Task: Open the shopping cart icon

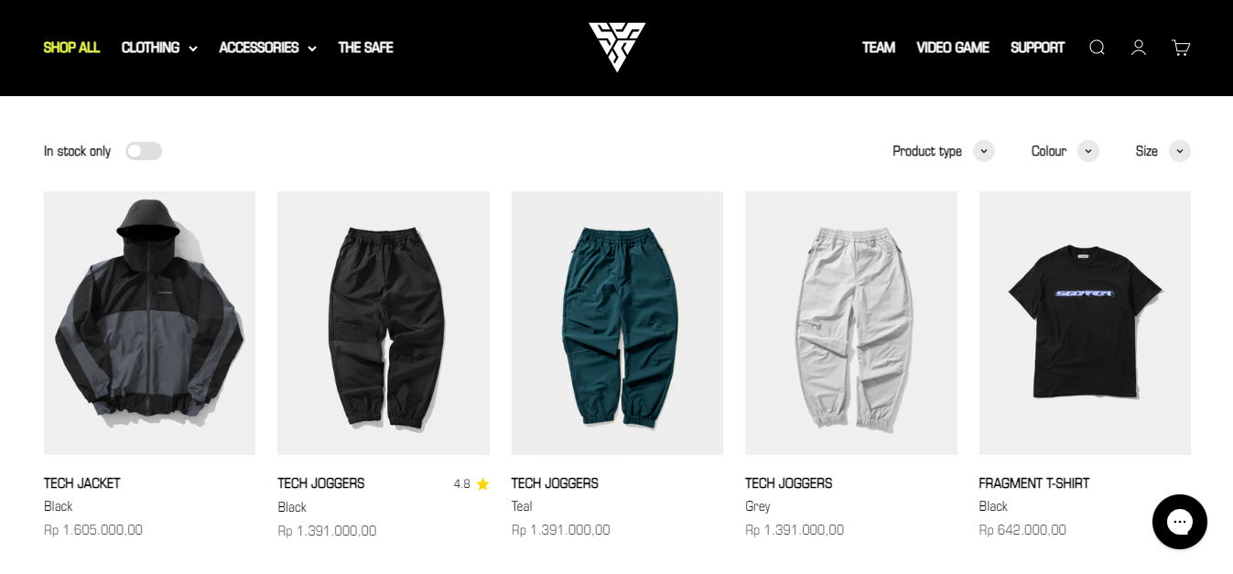Action: click(x=1181, y=48)
